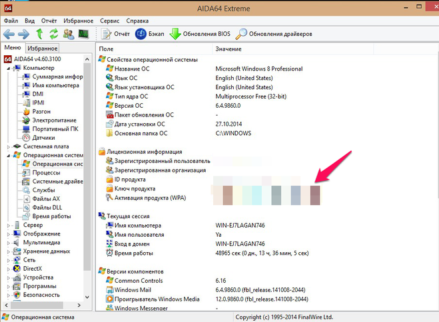Select the Основная папка ОС row
Screen dimensions: 439x322
click(x=179, y=133)
